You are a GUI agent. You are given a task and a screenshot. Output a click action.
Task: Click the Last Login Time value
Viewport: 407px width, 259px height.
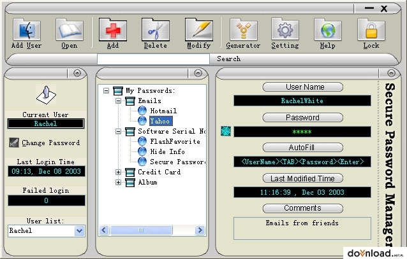pyautogui.click(x=46, y=171)
